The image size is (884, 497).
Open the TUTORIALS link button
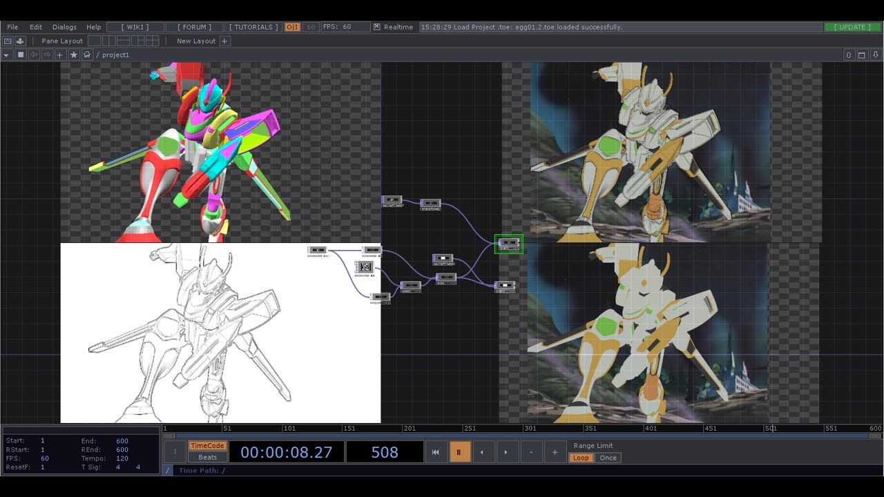tap(253, 27)
